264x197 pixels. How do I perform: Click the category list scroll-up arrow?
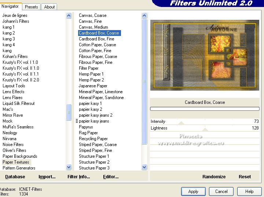point(69,16)
